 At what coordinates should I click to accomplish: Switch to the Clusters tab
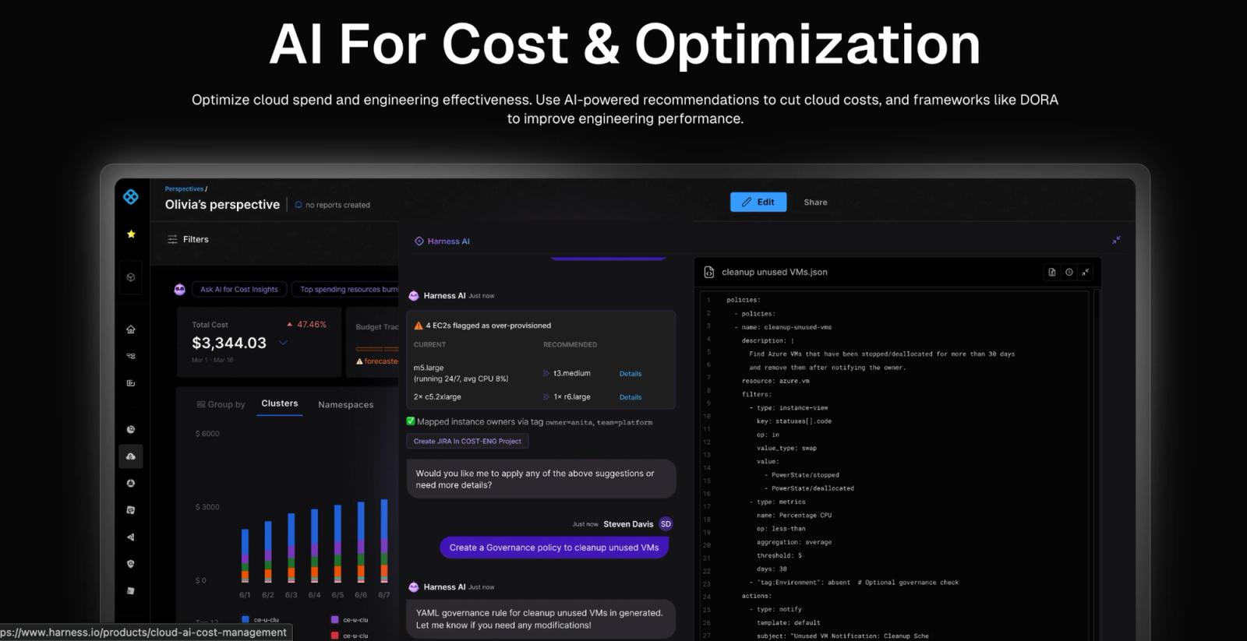click(x=280, y=403)
